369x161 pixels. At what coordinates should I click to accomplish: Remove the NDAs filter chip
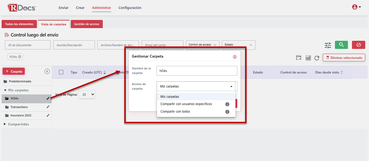[20, 57]
